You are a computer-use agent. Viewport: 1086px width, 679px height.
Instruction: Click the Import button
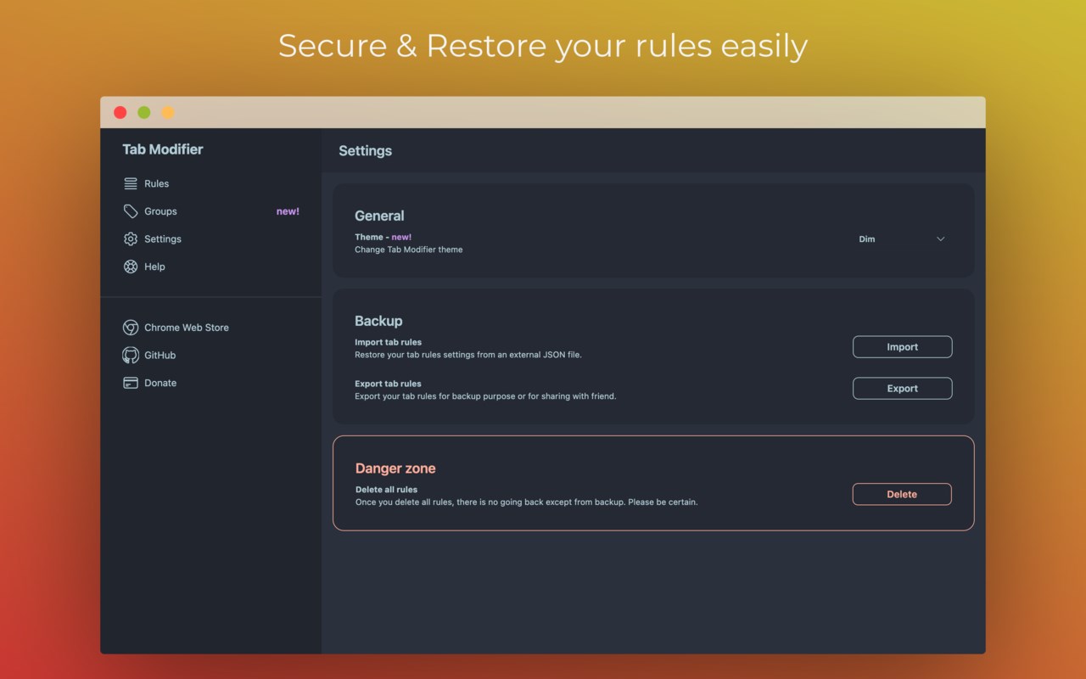pos(902,347)
